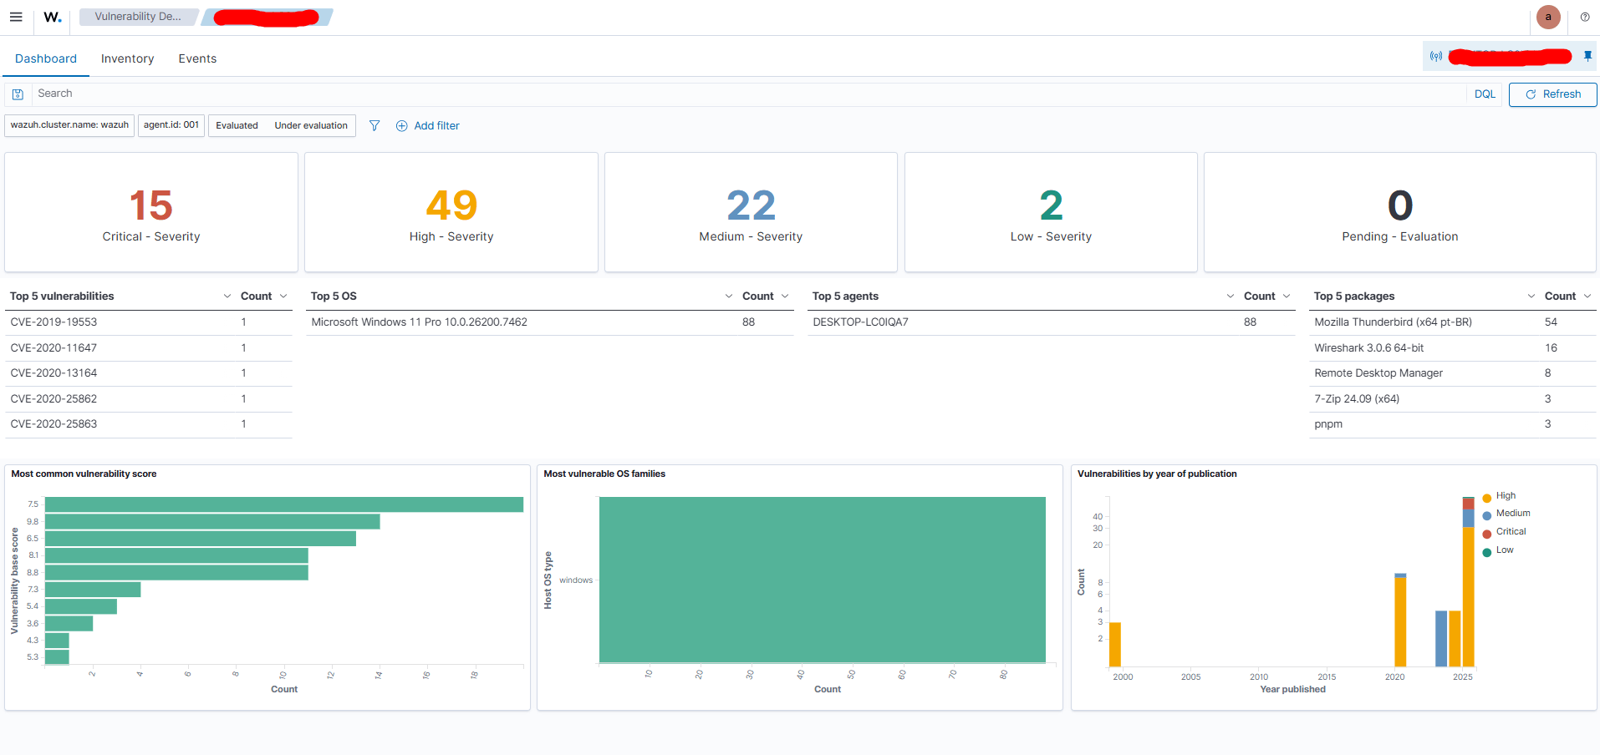The image size is (1600, 755).
Task: Click the Critical legend color dot
Action: (1487, 534)
